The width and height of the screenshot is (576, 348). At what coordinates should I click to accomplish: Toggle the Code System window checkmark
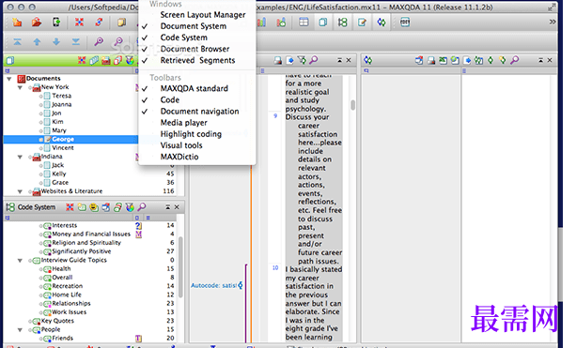point(183,38)
